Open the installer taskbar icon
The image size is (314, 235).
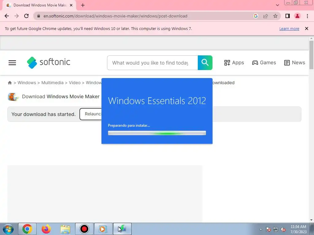tap(122, 229)
